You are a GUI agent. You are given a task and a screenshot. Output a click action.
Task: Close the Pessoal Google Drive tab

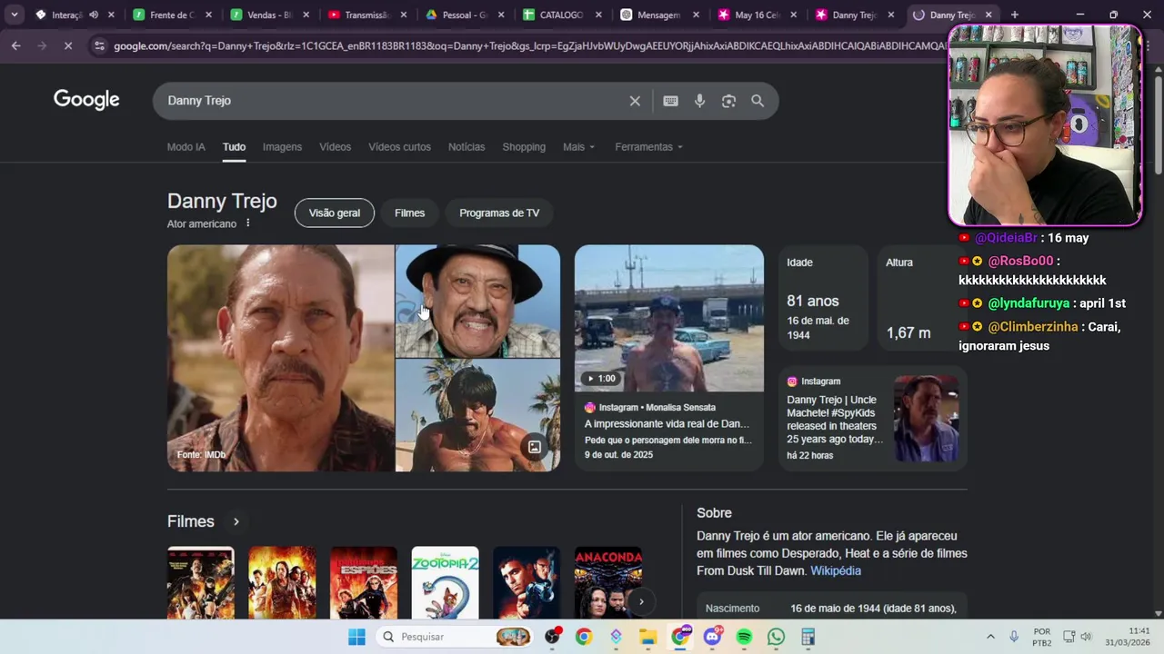[x=500, y=15]
